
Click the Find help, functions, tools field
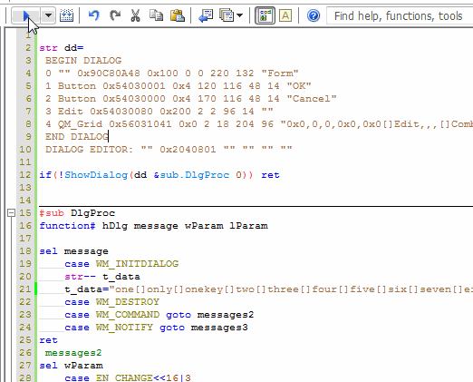pyautogui.click(x=400, y=15)
